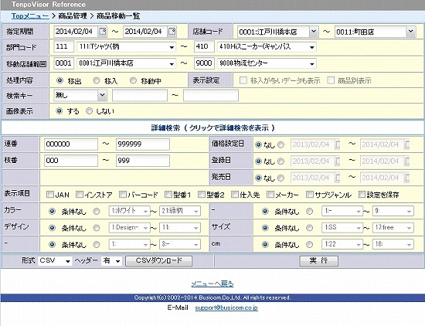Screen dimensions: 425x326
Task: Open transfer store dropdown 0001:江戸川橋本店
Action: coord(126,63)
